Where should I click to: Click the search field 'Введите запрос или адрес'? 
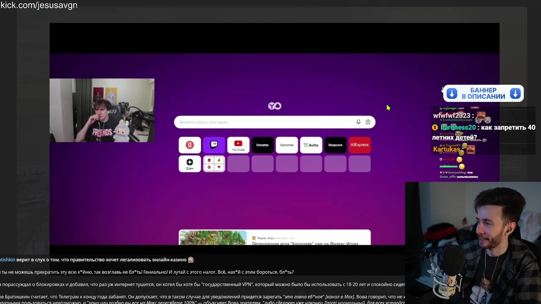(275, 122)
